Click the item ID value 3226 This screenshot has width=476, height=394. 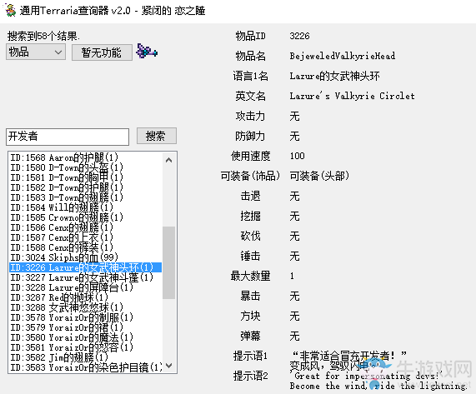click(x=299, y=36)
